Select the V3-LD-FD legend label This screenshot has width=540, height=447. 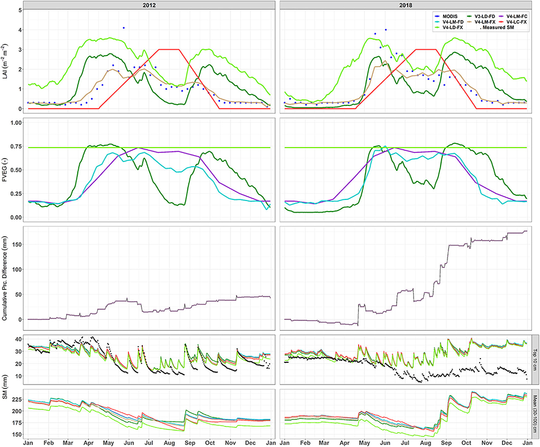485,16
